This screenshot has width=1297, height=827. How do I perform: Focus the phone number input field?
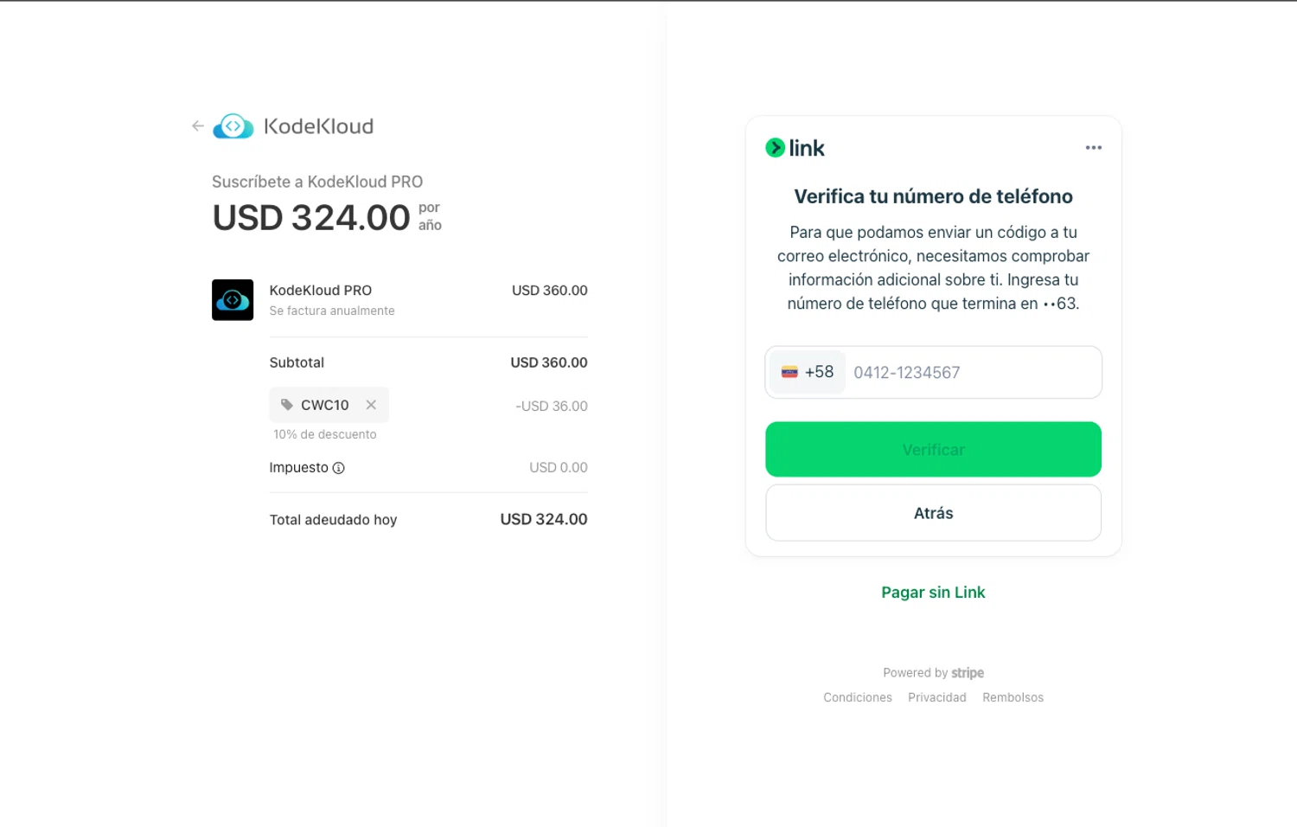(968, 373)
